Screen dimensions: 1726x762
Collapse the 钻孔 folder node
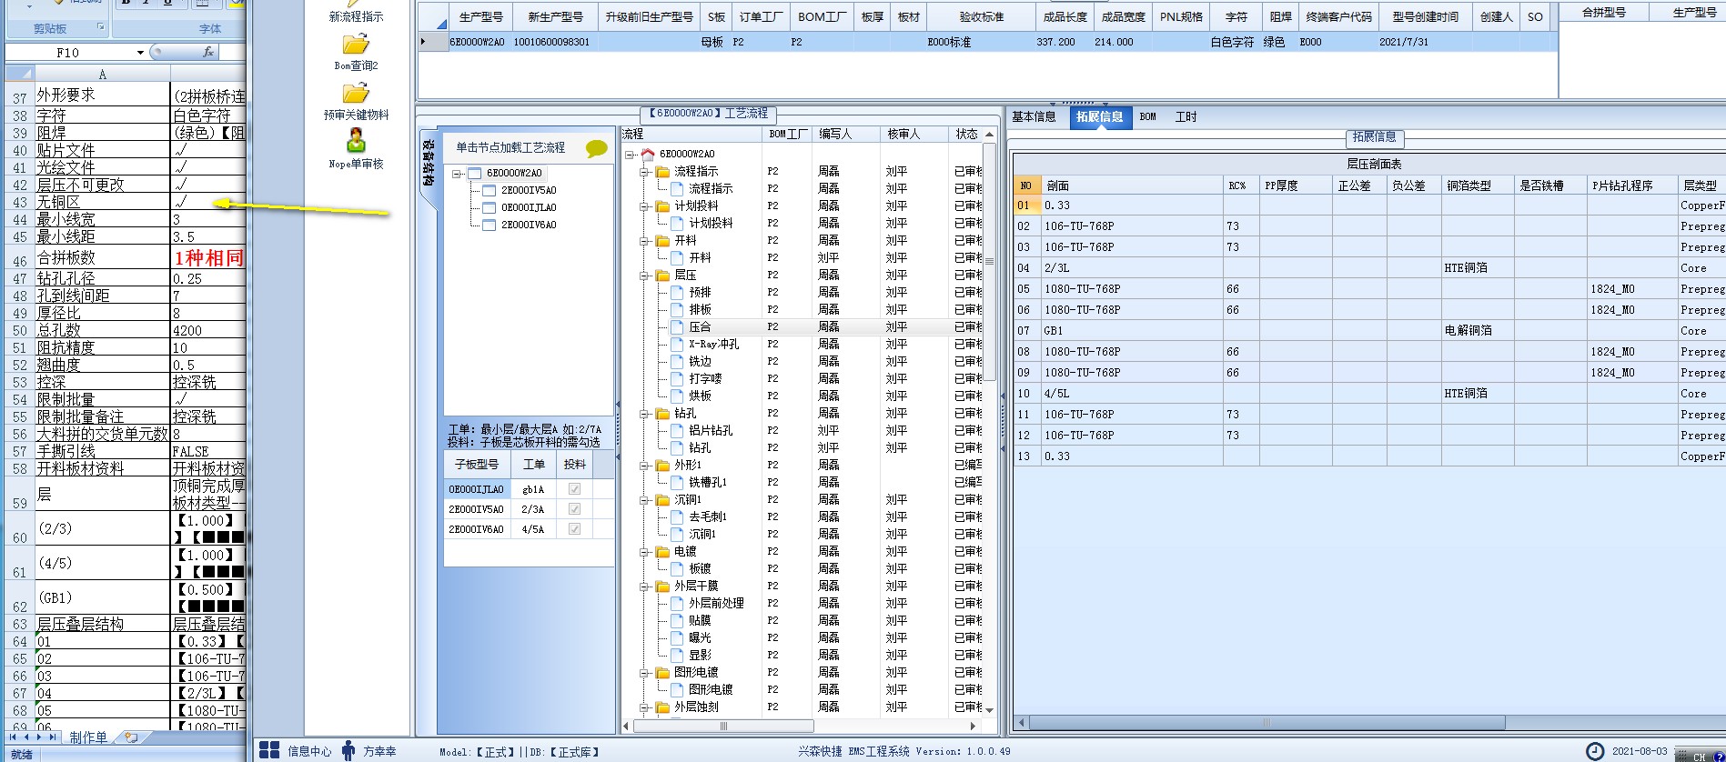[x=644, y=414]
